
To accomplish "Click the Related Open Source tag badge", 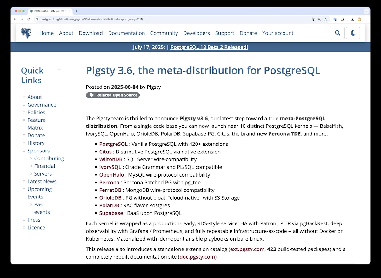I will click(x=113, y=95).
